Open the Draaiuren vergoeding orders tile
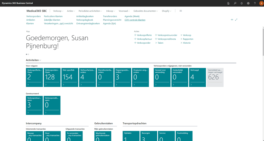Image resolution: width=264 pixels, height=141 pixels. click(x=141, y=78)
